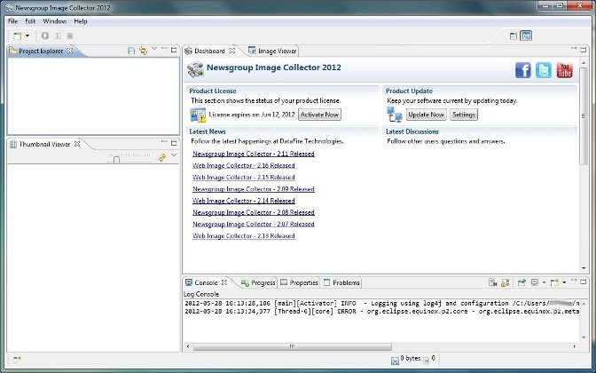The width and height of the screenshot is (596, 373).
Task: Click the Open Perspective icon
Action: point(514,36)
